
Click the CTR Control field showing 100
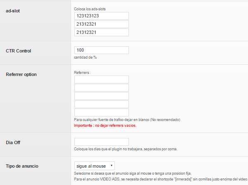pos(102,50)
